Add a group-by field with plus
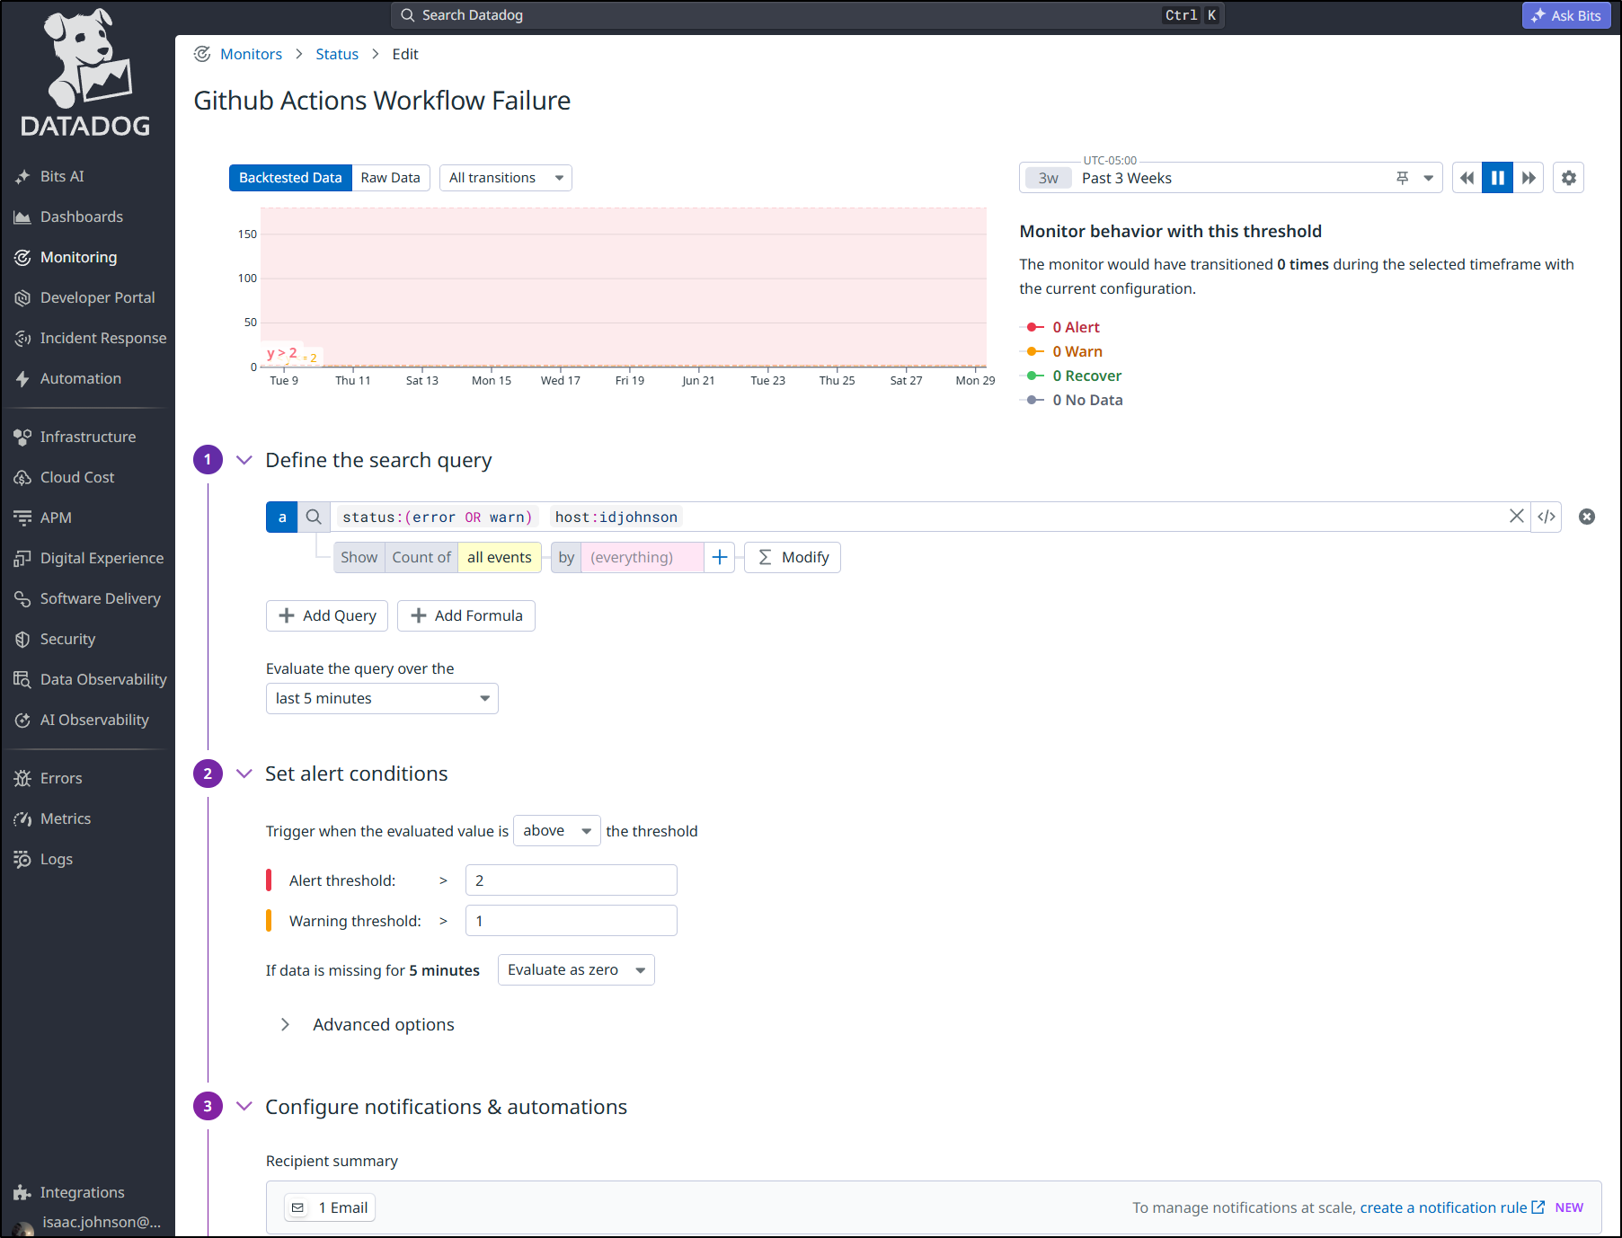The height and width of the screenshot is (1238, 1622). (719, 557)
